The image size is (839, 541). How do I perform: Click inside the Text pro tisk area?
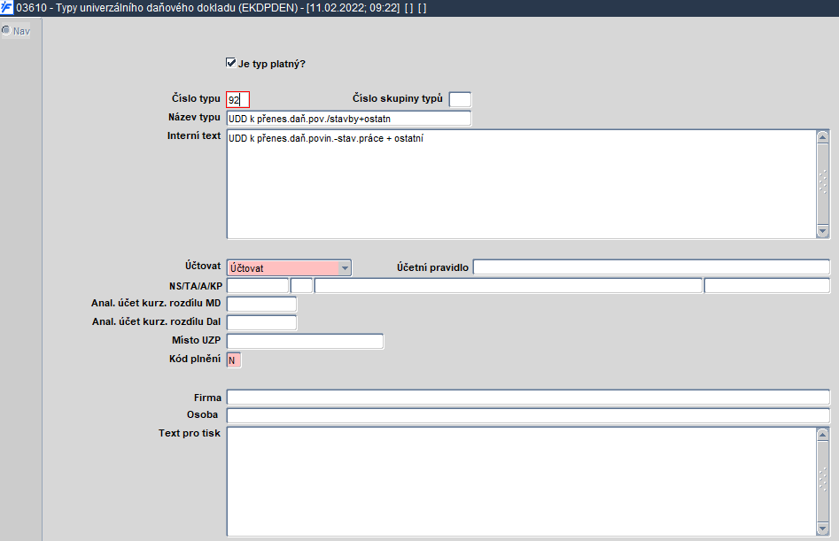click(522, 481)
